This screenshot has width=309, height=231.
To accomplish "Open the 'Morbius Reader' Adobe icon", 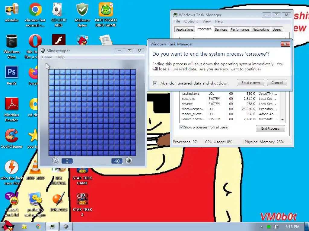I will tap(12, 109).
